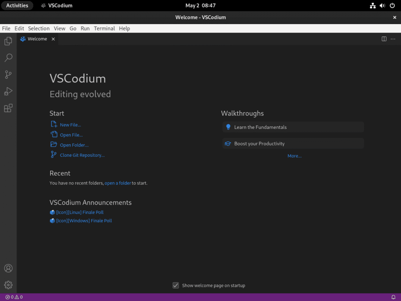Open the Source Control panel
Viewport: 401px width, 301px height.
coord(8,74)
